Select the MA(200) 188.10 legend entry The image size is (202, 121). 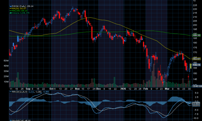pos(19,11)
